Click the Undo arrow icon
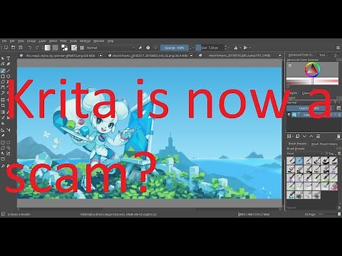 click(x=30, y=48)
